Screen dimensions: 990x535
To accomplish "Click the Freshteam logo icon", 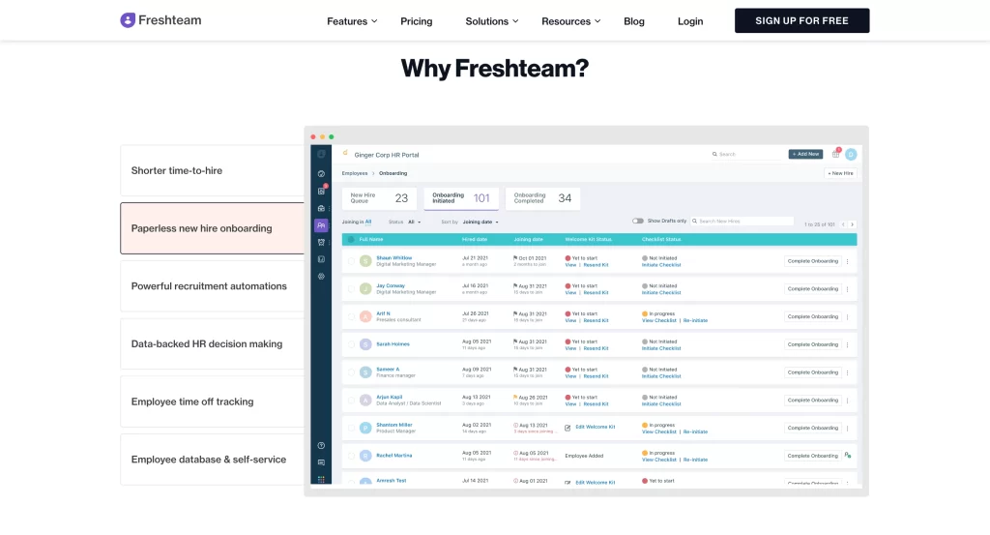I will point(128,20).
